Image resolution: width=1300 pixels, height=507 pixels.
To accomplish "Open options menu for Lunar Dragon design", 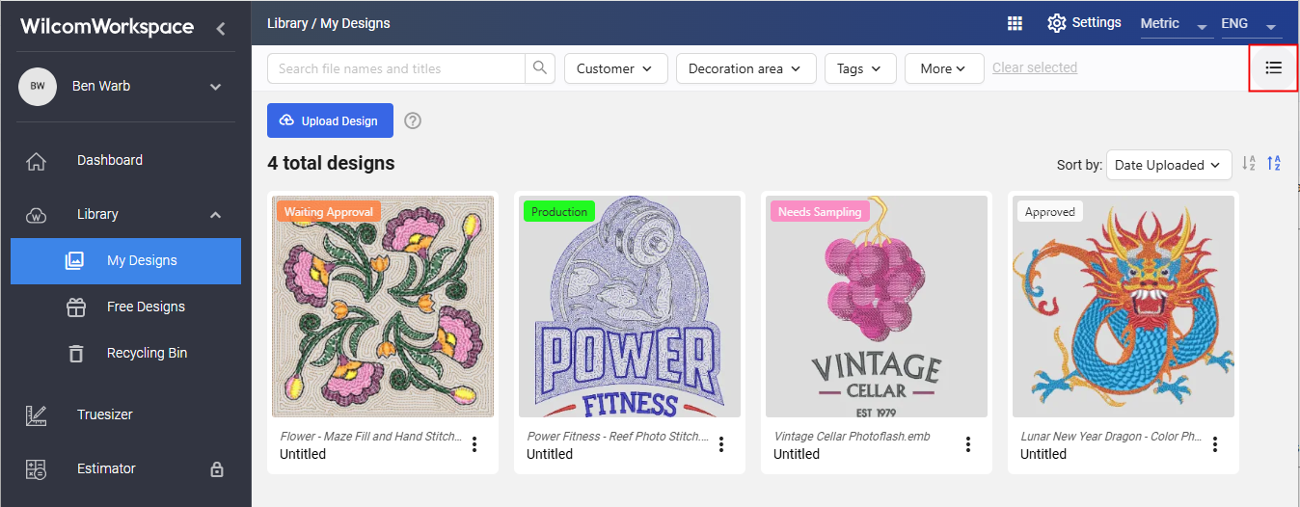I will pos(1215,444).
